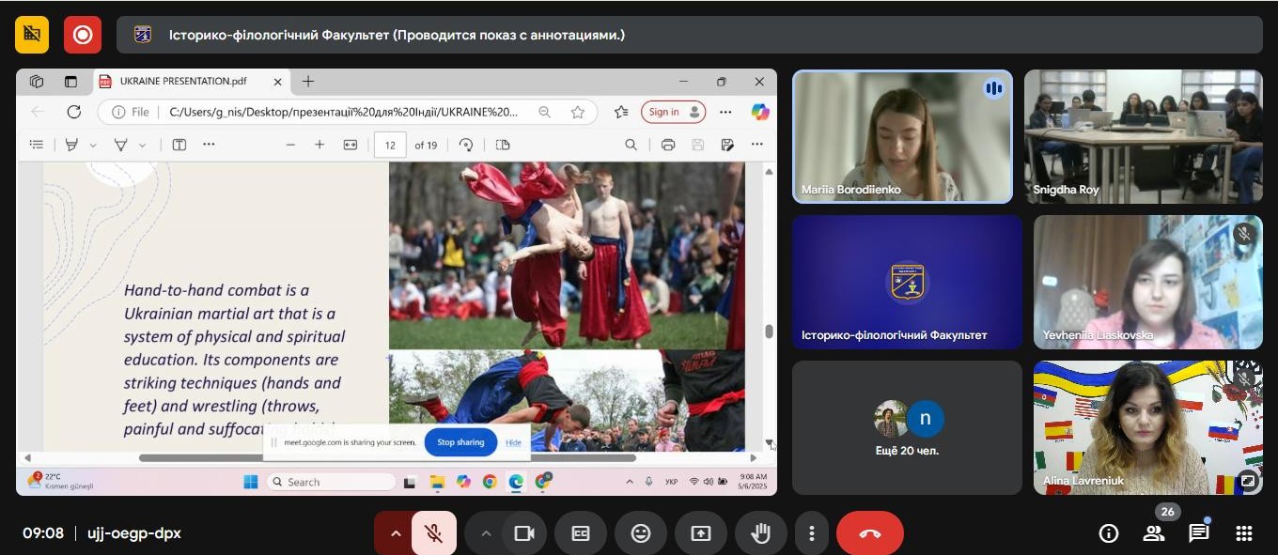Zoom out the PDF with minus
Screen dimensions: 1278x555
(290, 145)
